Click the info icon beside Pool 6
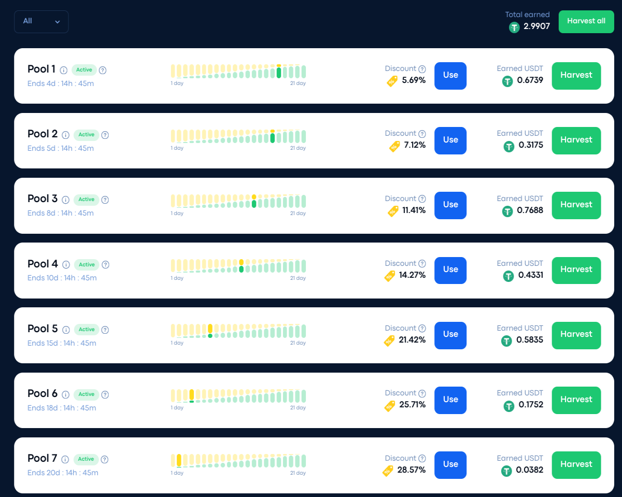Screen dimensions: 622x497 tap(66, 395)
